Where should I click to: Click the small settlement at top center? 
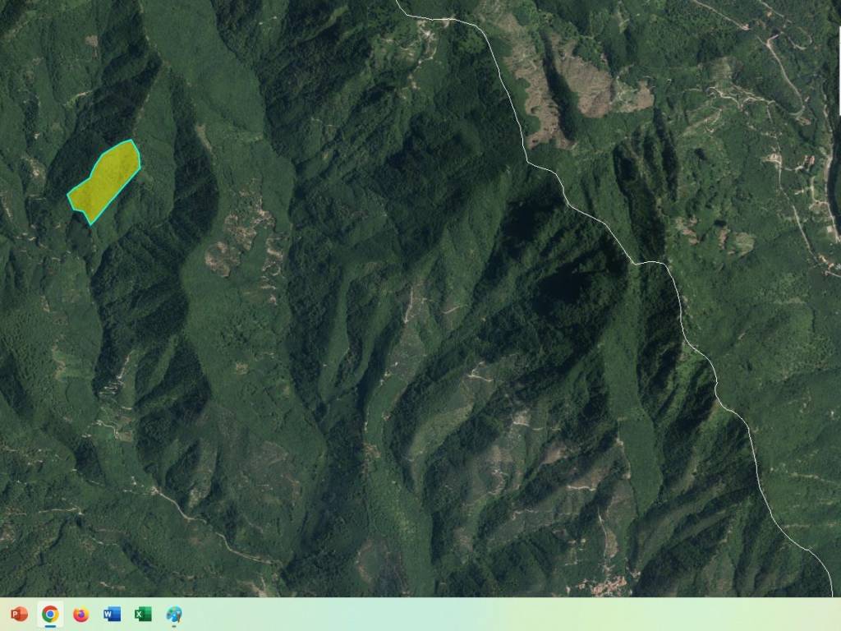(x=427, y=33)
